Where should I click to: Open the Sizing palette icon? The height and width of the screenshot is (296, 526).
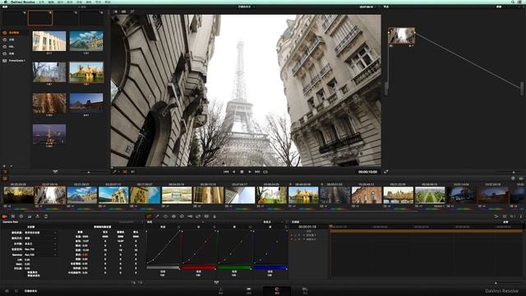(198, 216)
